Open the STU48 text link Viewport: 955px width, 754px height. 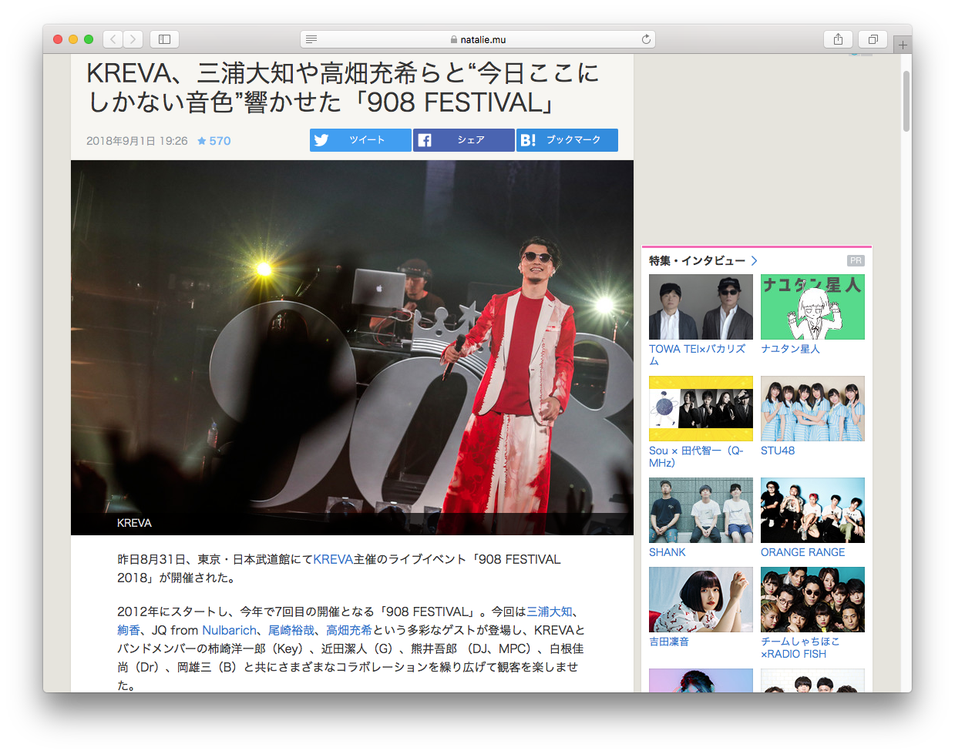pos(778,451)
